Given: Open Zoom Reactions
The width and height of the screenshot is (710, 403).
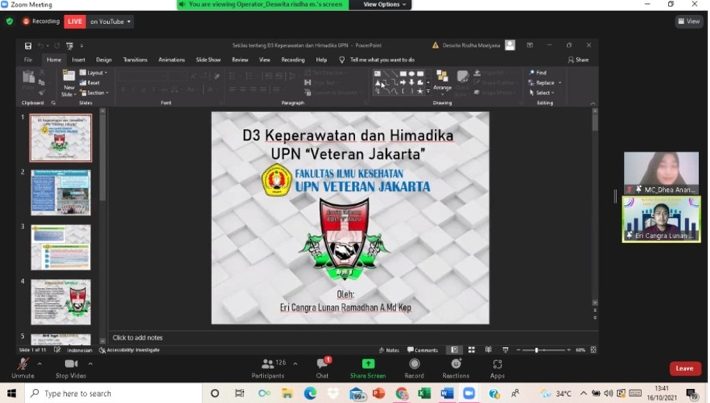Looking at the screenshot, I should pos(456,368).
